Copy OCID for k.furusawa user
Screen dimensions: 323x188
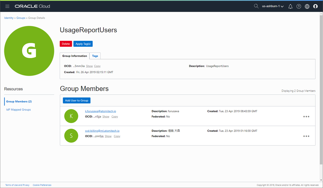point(115,117)
